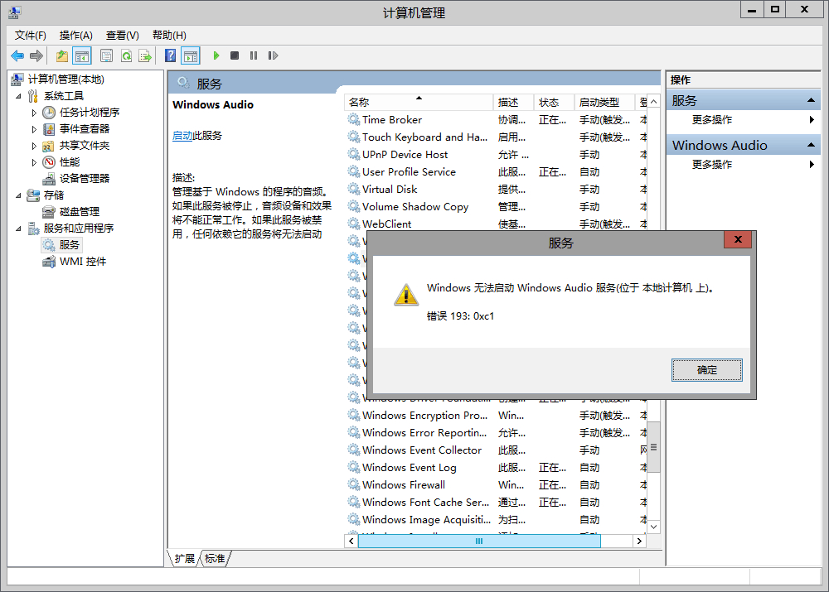
Task: Toggle the action pane toolbar icon
Action: coord(191,55)
